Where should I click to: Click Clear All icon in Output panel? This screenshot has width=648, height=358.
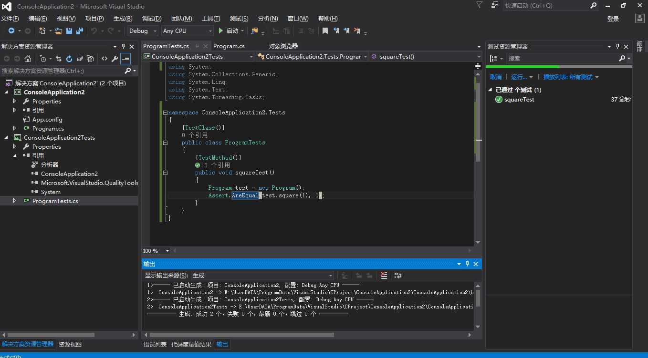click(x=384, y=276)
